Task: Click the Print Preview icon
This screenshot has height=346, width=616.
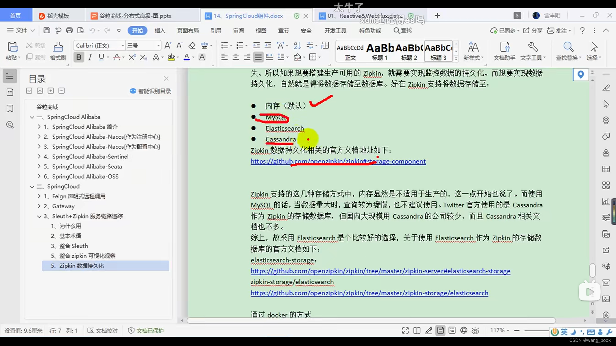Action: 81,30
